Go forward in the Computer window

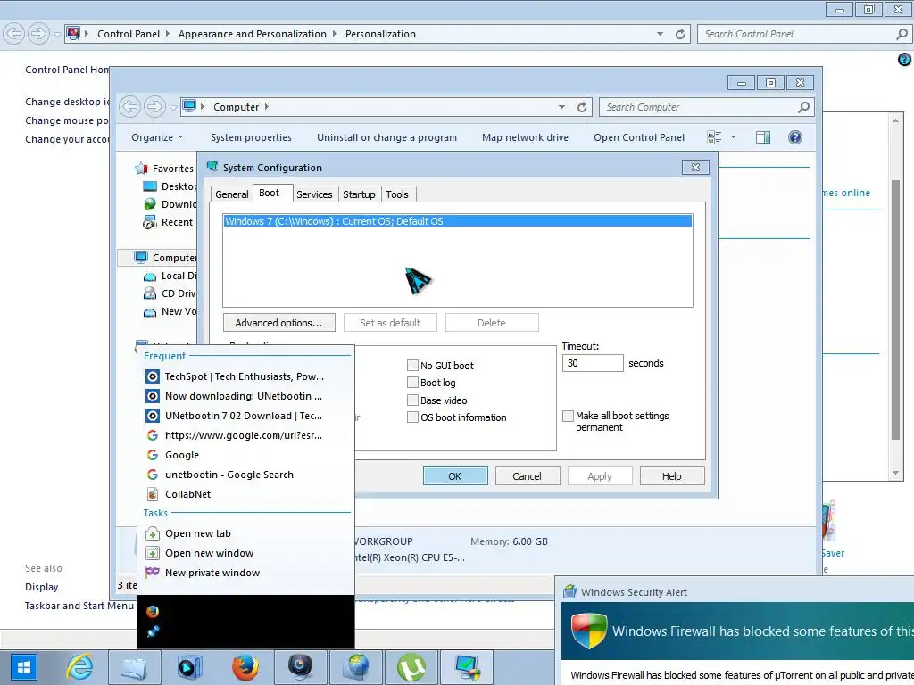[154, 107]
